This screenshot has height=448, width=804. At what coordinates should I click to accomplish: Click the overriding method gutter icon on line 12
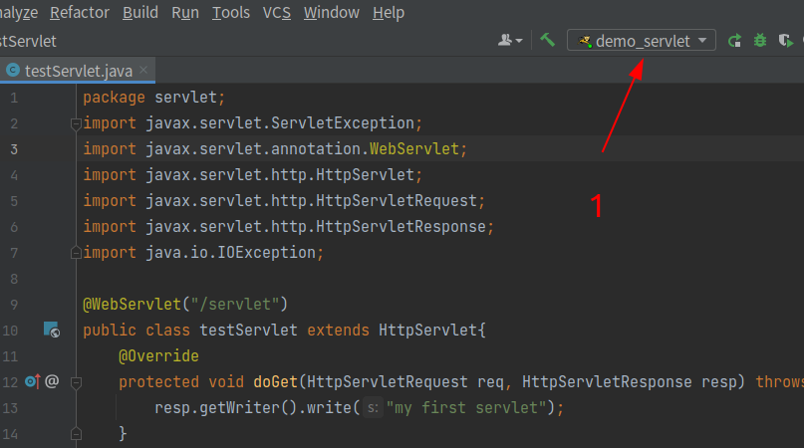click(x=32, y=381)
